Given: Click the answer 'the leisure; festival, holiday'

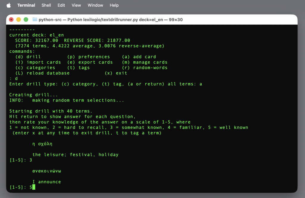Looking at the screenshot, I should pyautogui.click(x=75, y=155).
